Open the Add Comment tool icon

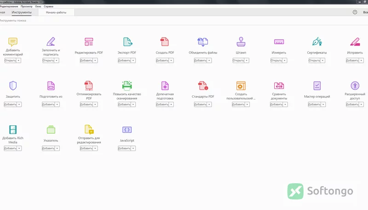(x=13, y=42)
